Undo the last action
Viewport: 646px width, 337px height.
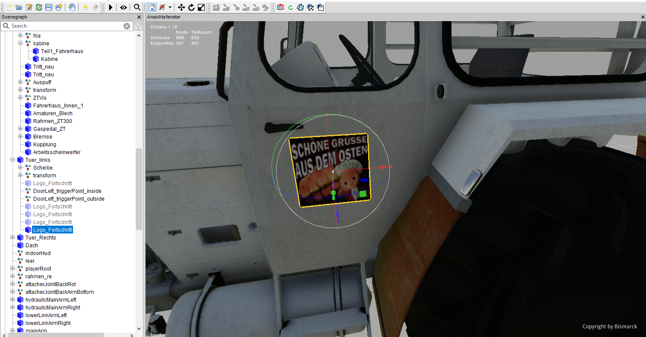[x=85, y=7]
